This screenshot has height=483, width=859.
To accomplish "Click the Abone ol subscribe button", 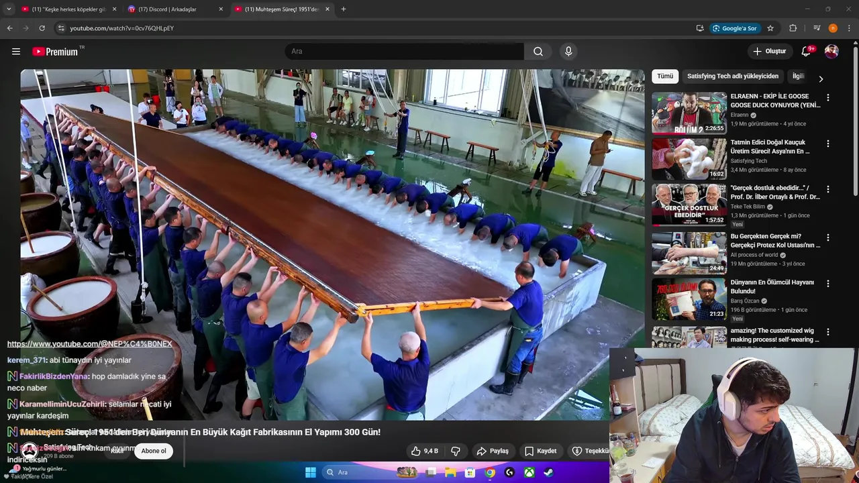I will tap(153, 451).
